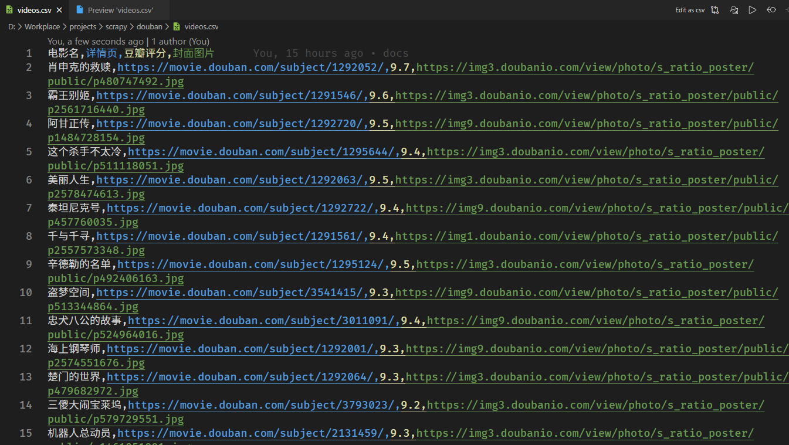Click the movie name 阿甘正传
The height and width of the screenshot is (445, 789).
69,124
